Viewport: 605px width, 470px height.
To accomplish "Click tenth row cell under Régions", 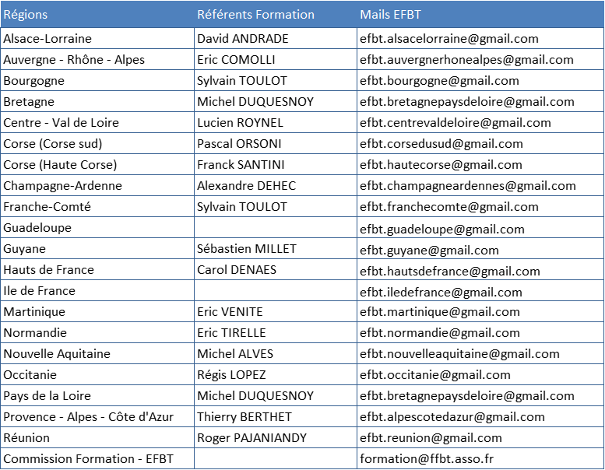I will 97,227.
